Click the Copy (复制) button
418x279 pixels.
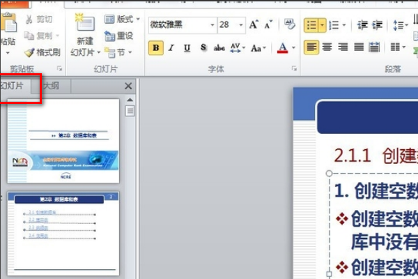pos(38,36)
